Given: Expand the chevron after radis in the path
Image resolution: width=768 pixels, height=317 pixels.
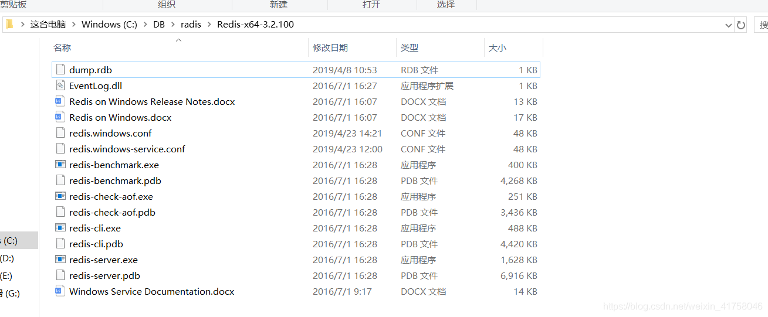Looking at the screenshot, I should pos(209,25).
